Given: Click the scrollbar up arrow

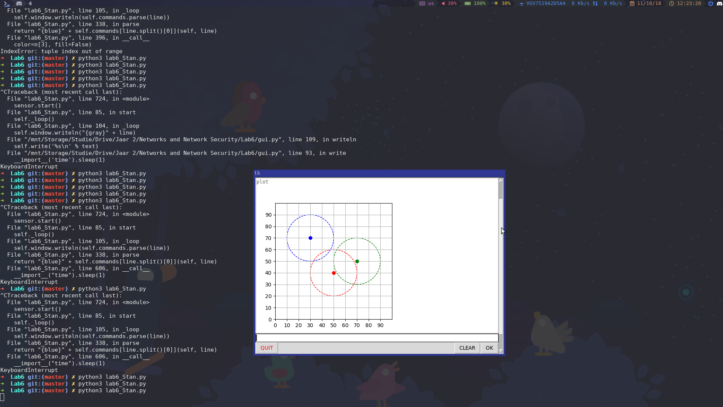Looking at the screenshot, I should tap(501, 180).
